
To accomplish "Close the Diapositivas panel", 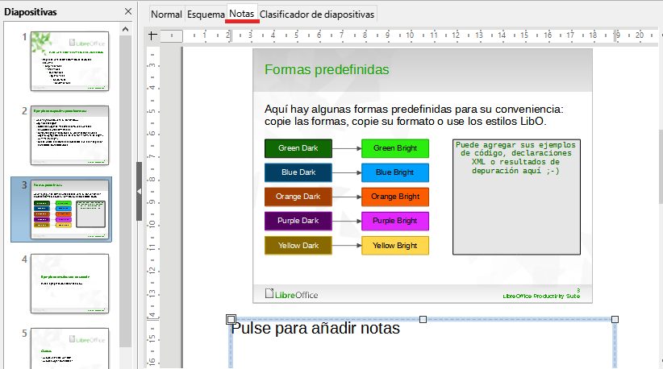I will point(128,11).
